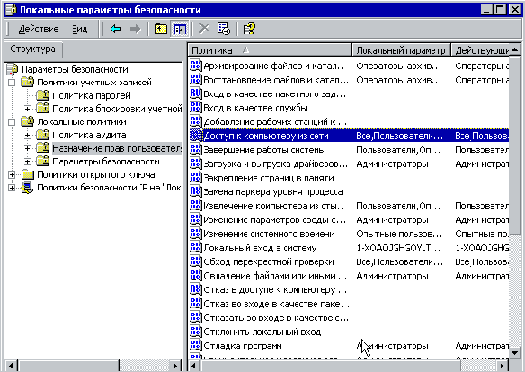The image size is (525, 372).
Task: Select the Структура tab
Action: coord(32,49)
